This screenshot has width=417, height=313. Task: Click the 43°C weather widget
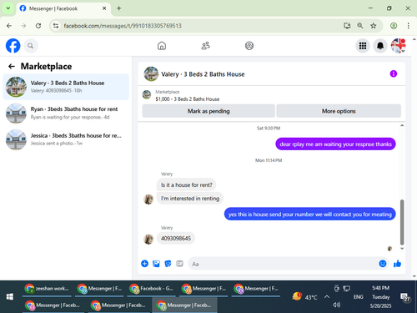tap(304, 297)
